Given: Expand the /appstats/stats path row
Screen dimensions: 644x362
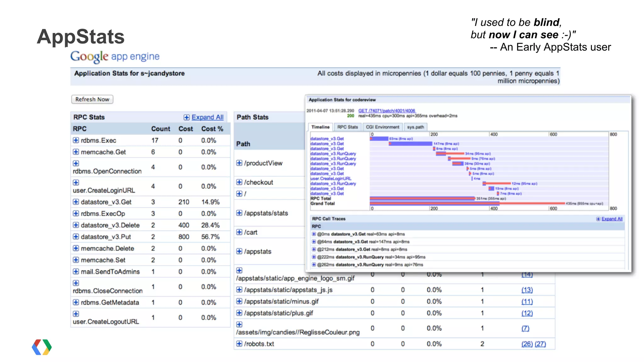Looking at the screenshot, I should (x=239, y=213).
